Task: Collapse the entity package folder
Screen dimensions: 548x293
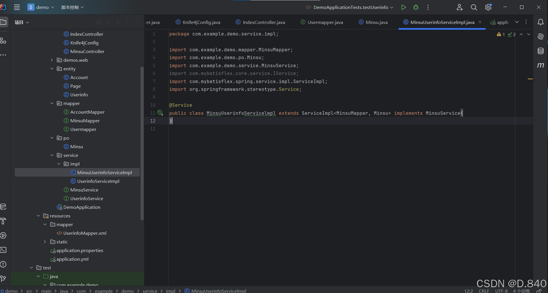Action: (52, 69)
